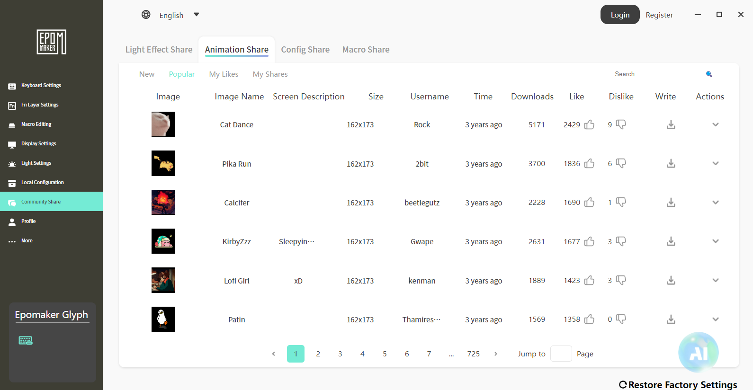Screen dimensions: 753x390
Task: Click the Jump to page input field
Action: pyautogui.click(x=561, y=354)
